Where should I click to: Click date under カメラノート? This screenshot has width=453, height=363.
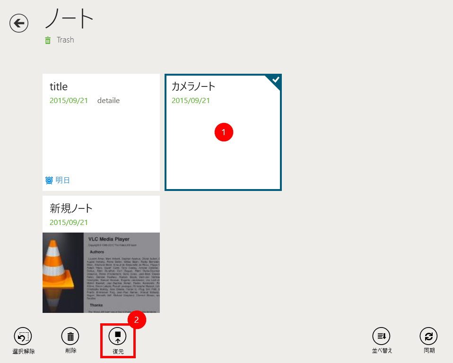(x=191, y=101)
